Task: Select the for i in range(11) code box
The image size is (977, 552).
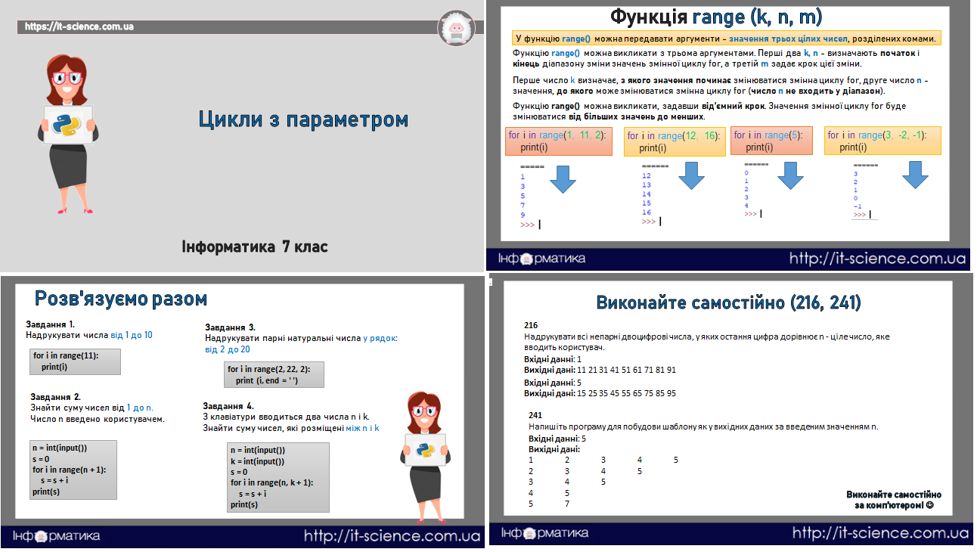Action: pos(75,361)
